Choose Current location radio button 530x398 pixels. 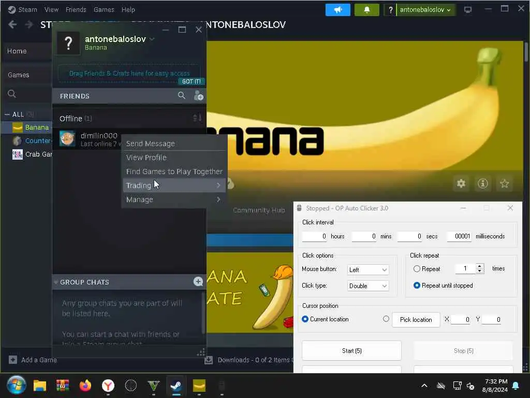[x=305, y=319]
